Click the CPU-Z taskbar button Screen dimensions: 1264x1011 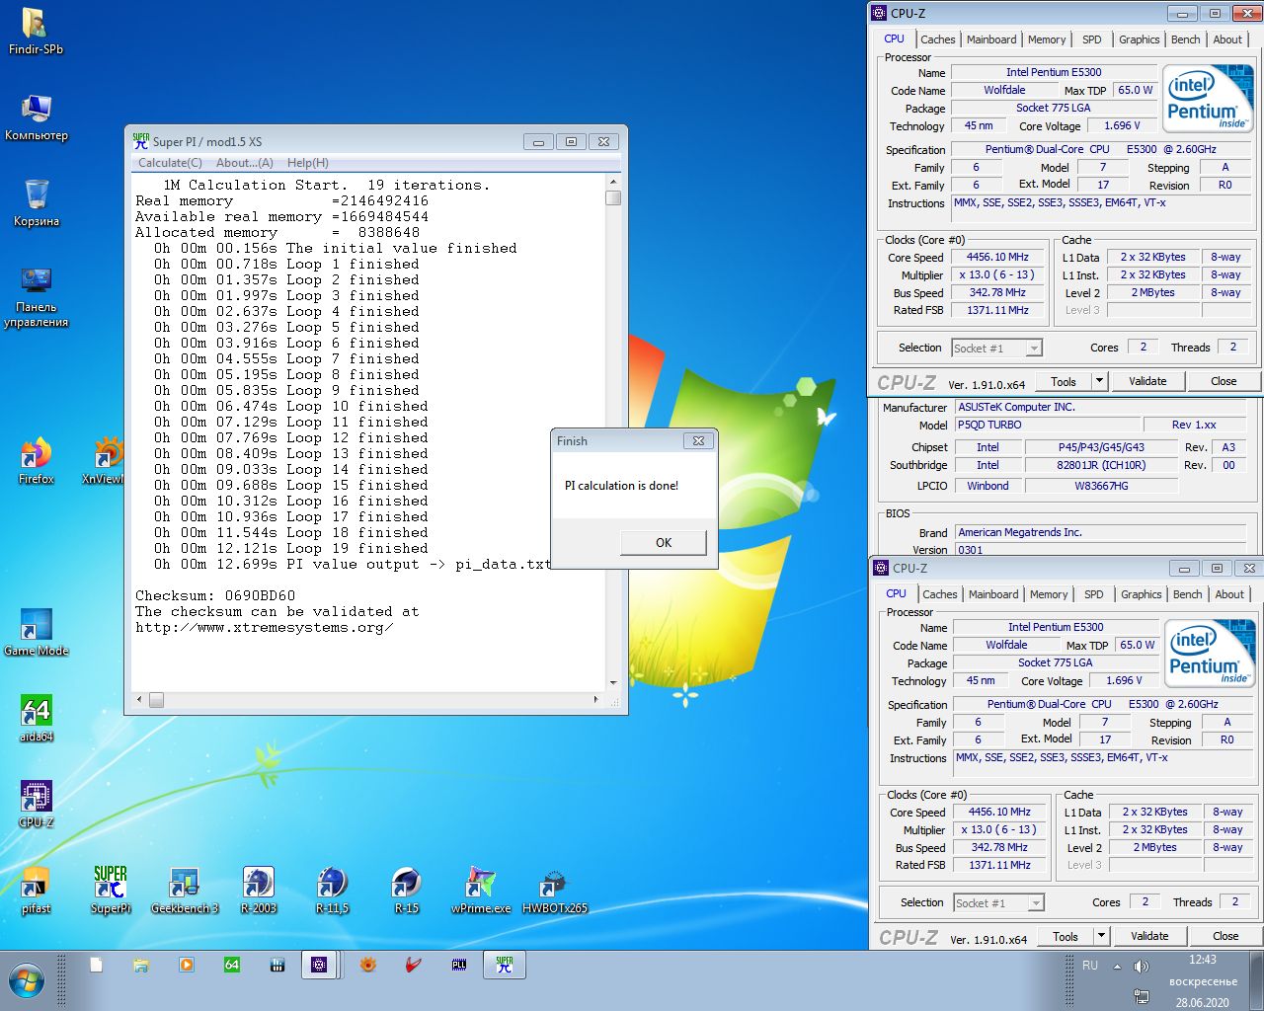pyautogui.click(x=319, y=965)
